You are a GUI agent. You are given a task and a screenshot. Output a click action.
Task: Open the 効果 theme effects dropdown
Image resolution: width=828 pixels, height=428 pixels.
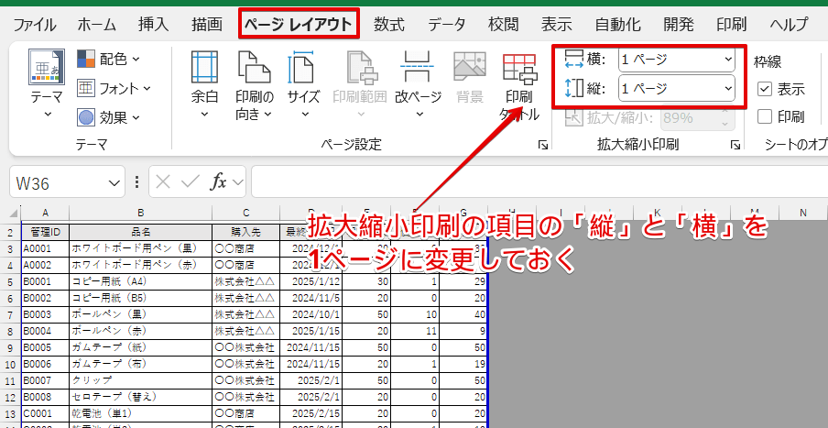tap(108, 117)
